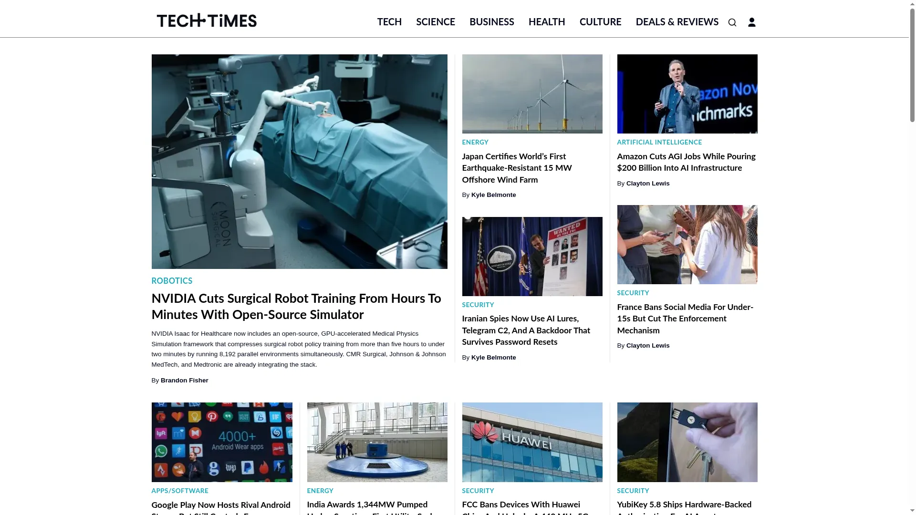Open Iranian Spies AI Lures article
916x515 pixels.
click(526, 330)
